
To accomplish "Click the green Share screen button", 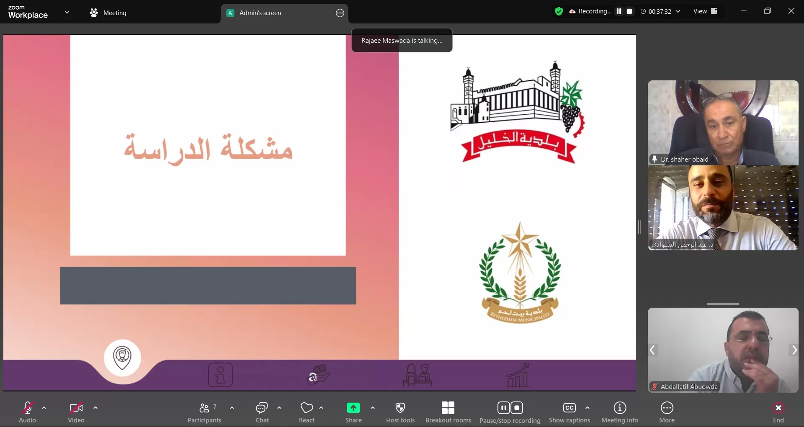I will [x=353, y=412].
